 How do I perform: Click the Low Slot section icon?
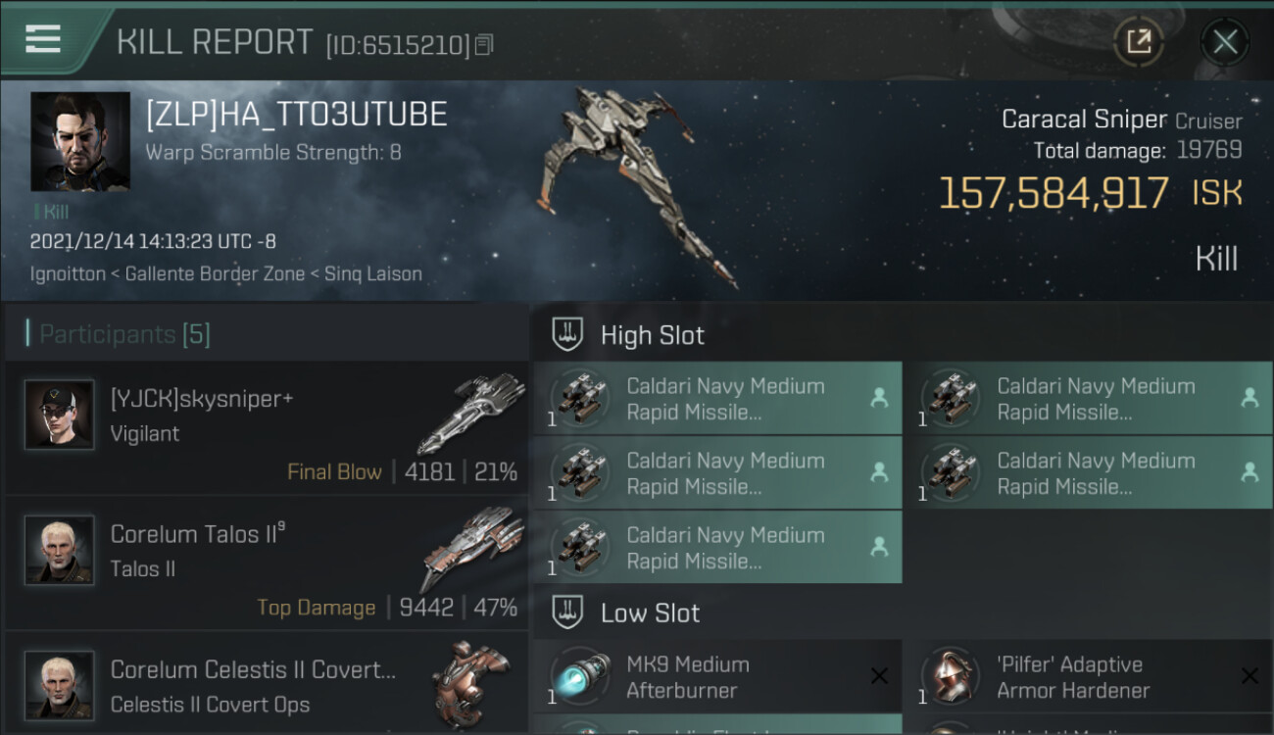coord(568,613)
